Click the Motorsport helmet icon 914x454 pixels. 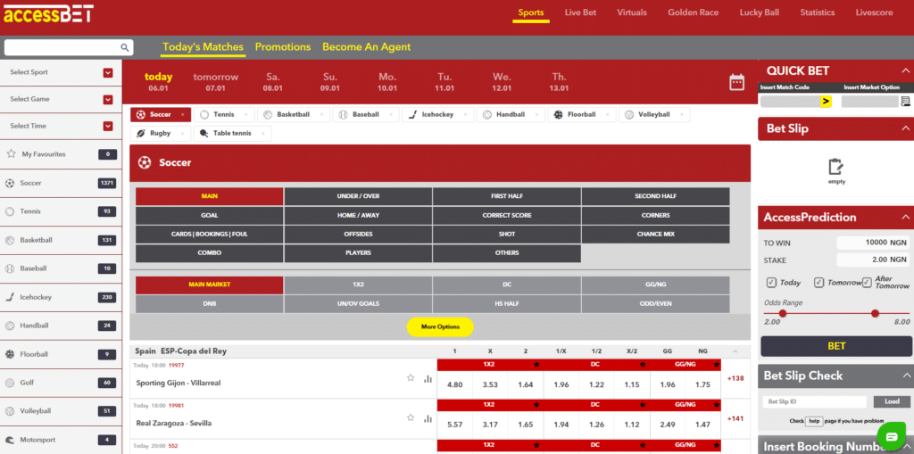pos(9,440)
